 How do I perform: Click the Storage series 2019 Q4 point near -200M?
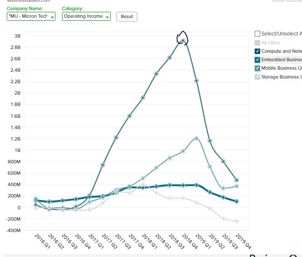click(x=237, y=222)
